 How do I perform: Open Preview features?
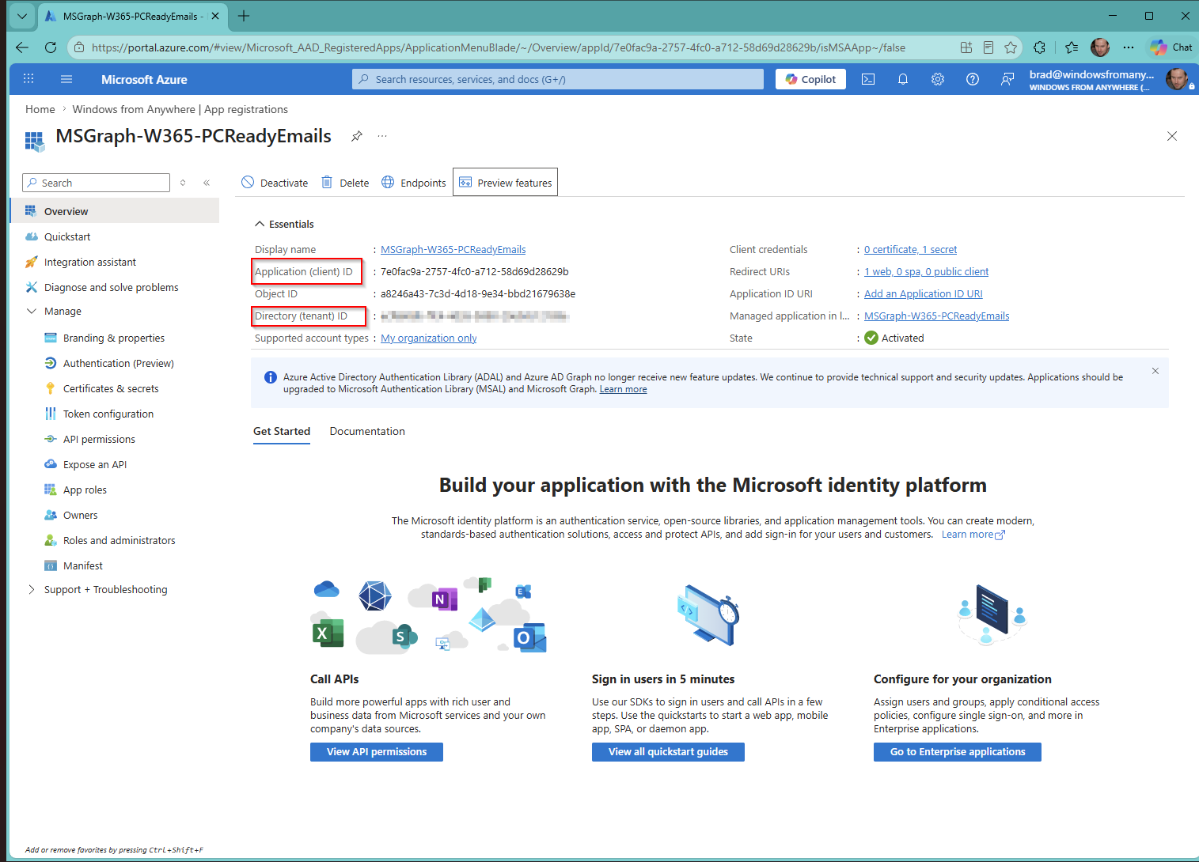[x=505, y=183]
